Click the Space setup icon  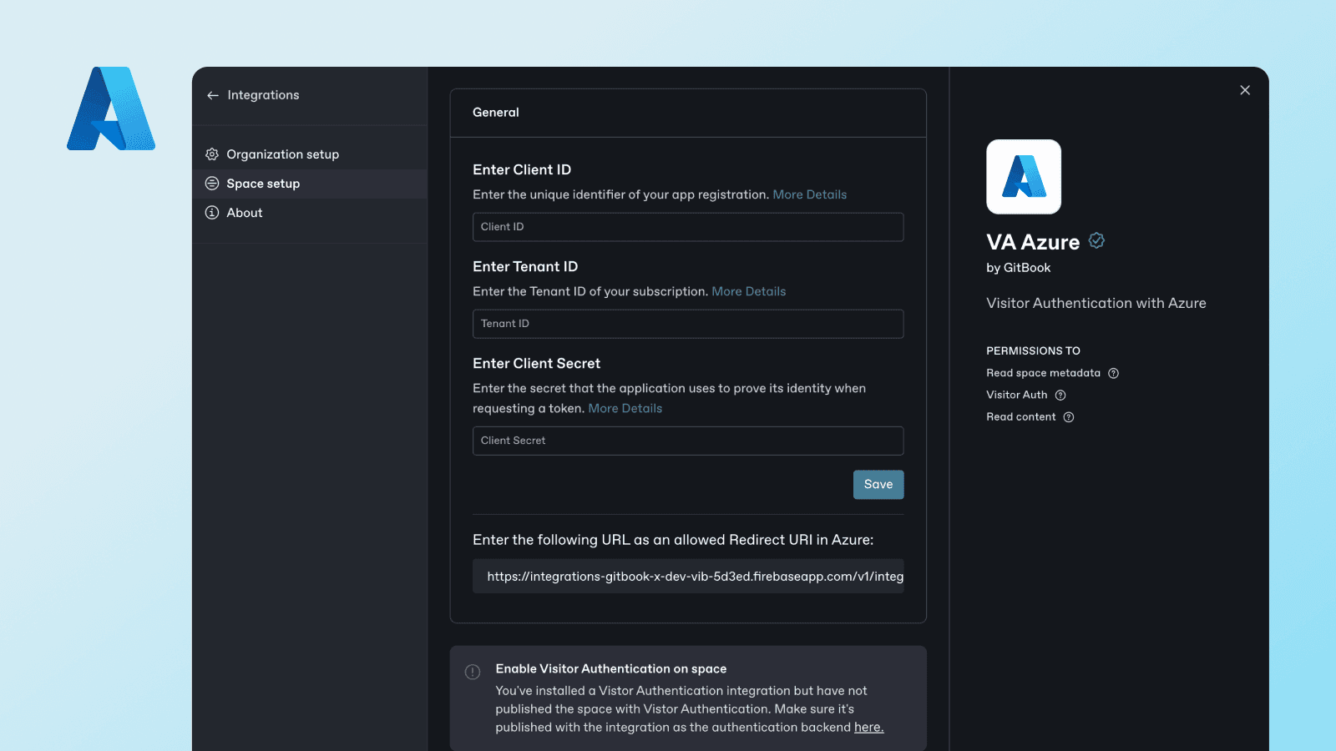(x=212, y=184)
